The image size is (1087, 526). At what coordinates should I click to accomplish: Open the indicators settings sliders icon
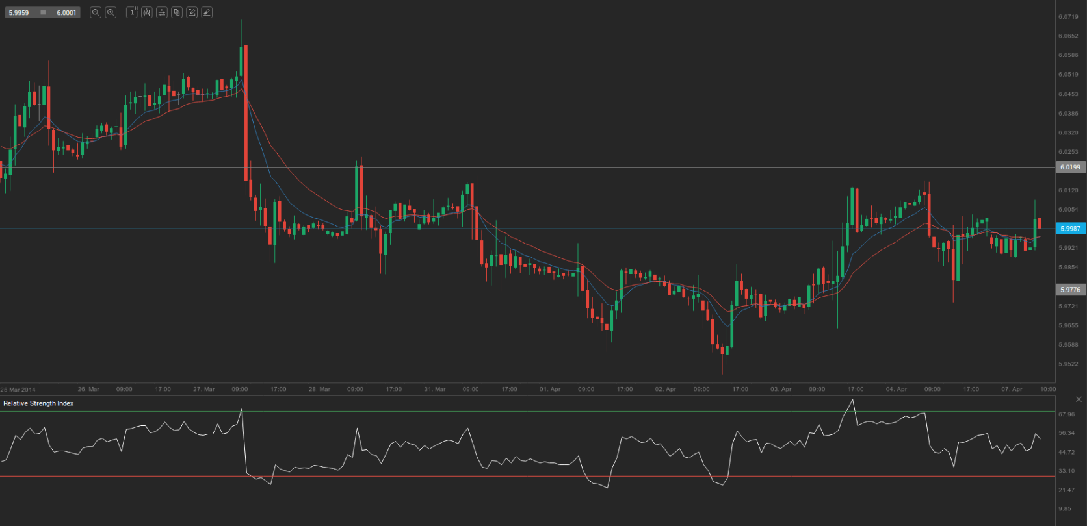pyautogui.click(x=162, y=12)
